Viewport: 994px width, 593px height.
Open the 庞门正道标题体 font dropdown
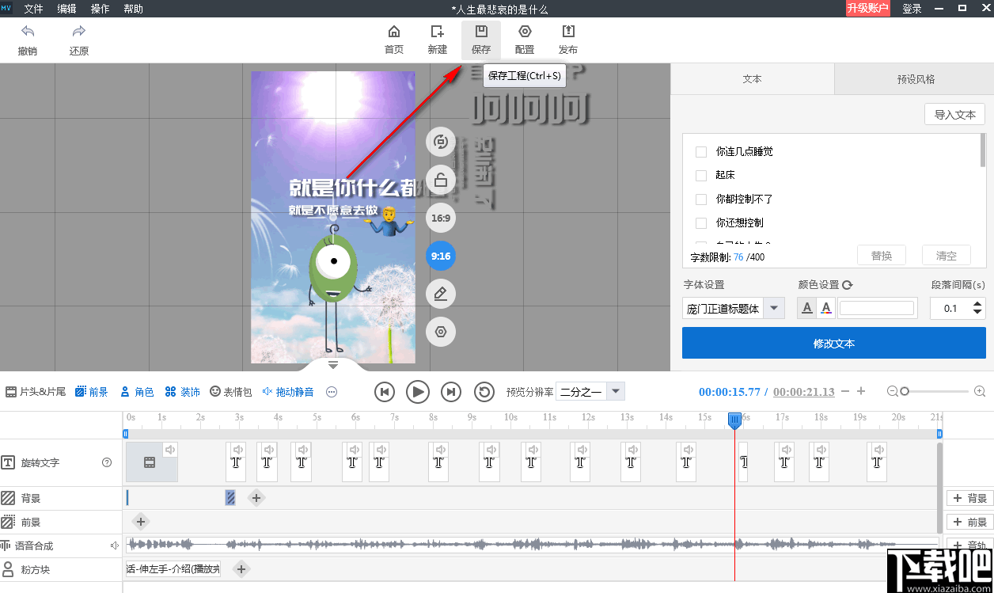774,308
